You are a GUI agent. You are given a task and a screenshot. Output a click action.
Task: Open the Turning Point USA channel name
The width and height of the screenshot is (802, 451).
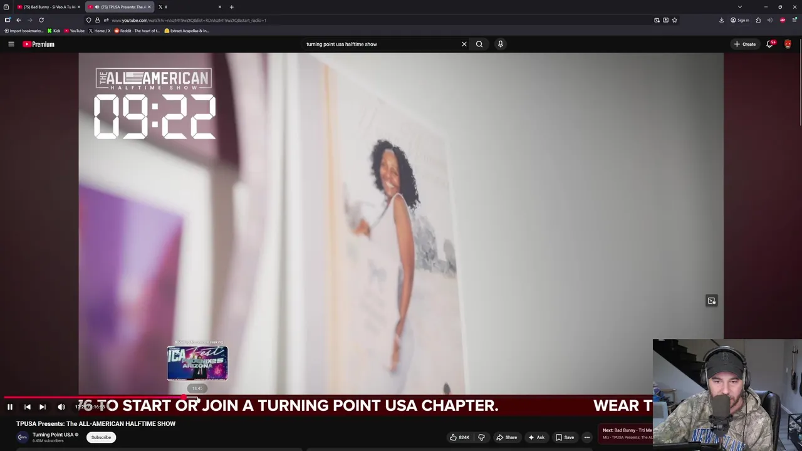pos(53,435)
